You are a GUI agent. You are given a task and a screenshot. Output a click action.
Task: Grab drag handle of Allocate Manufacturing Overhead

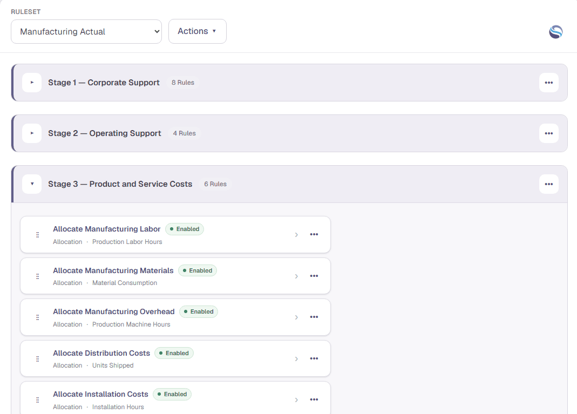click(x=38, y=317)
